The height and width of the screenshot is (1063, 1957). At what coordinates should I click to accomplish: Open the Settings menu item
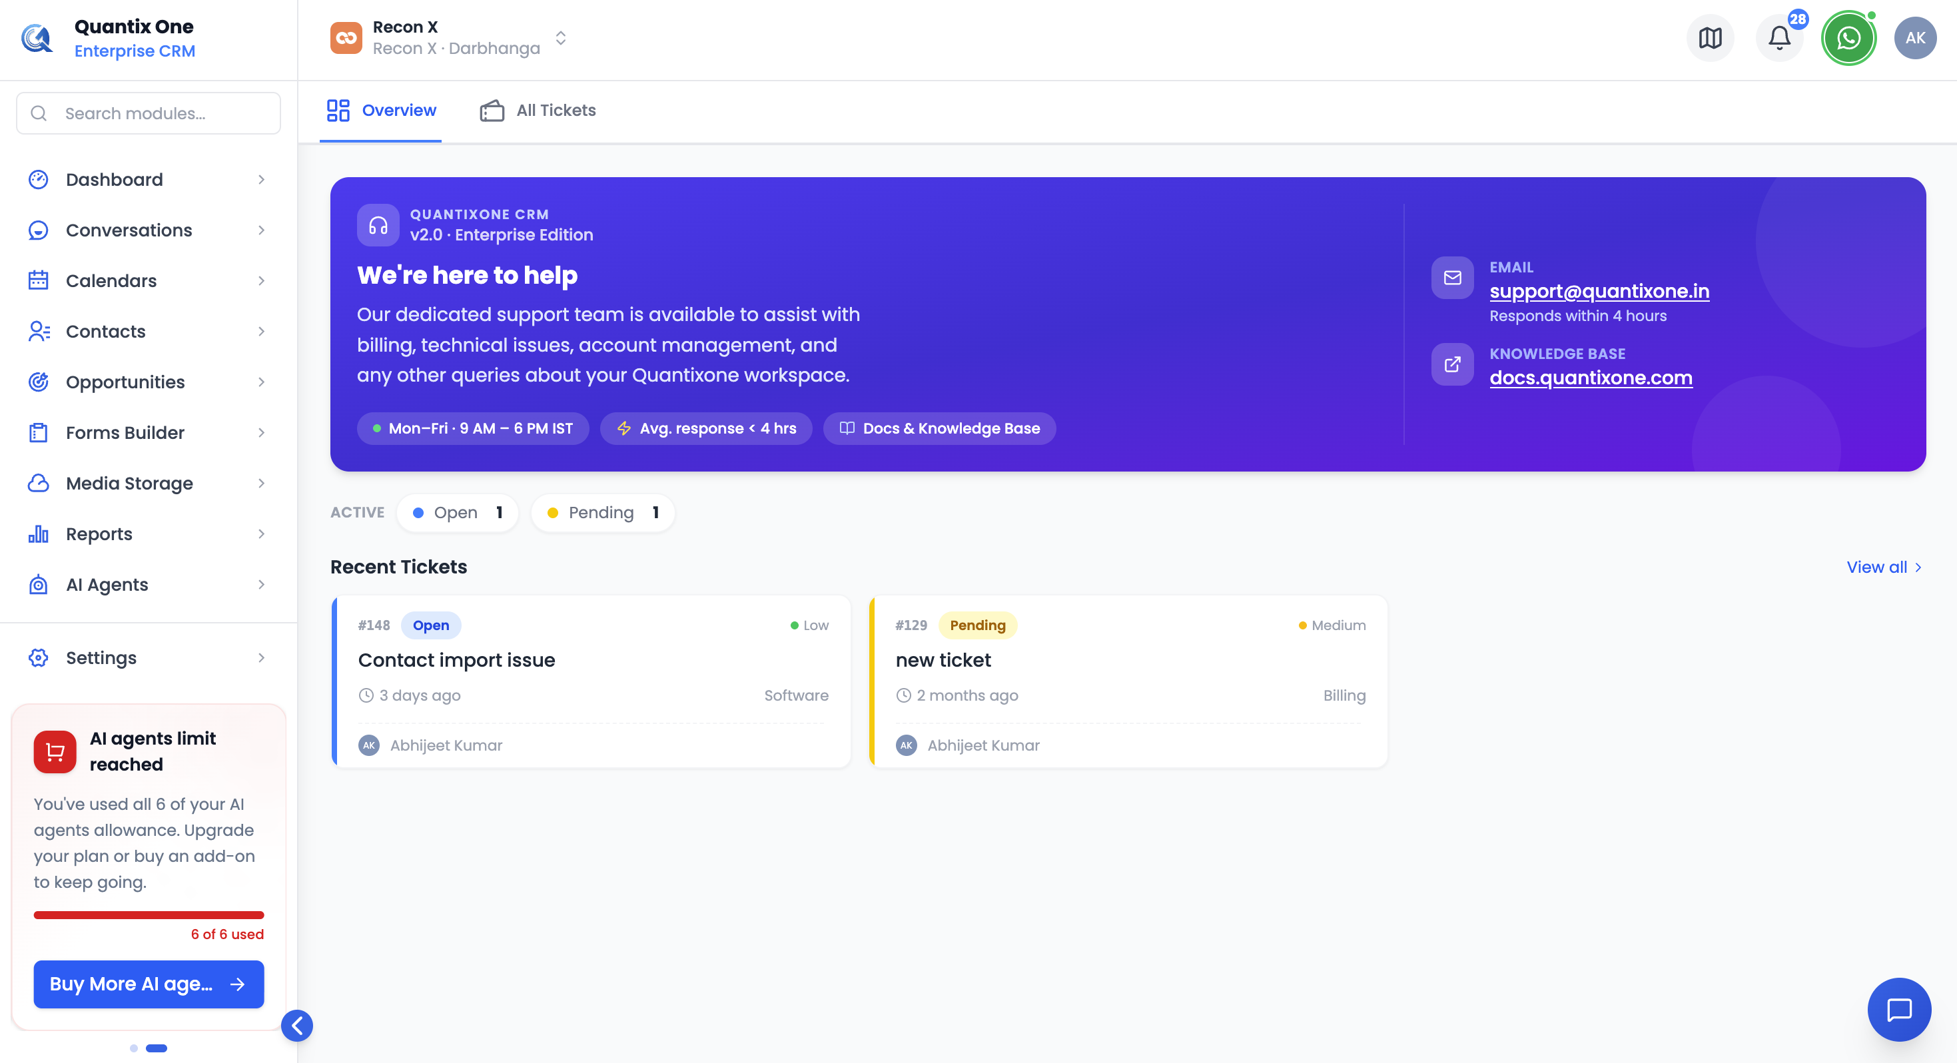[148, 658]
